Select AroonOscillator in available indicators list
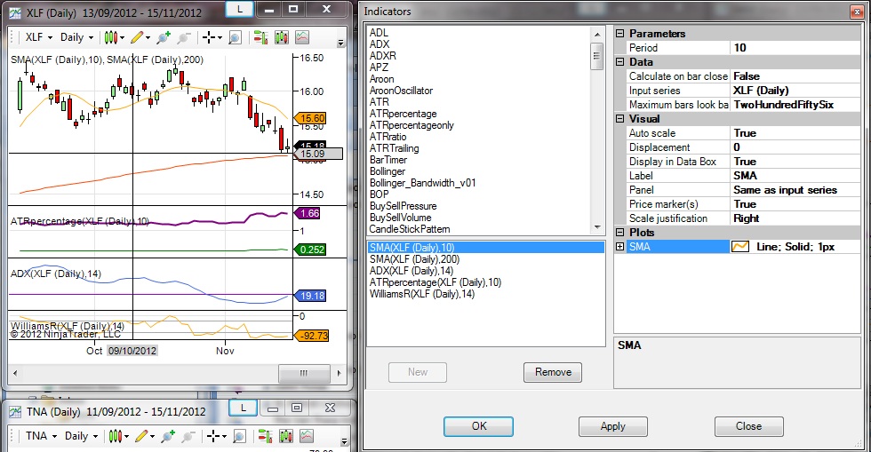The width and height of the screenshot is (871, 452). (x=401, y=91)
